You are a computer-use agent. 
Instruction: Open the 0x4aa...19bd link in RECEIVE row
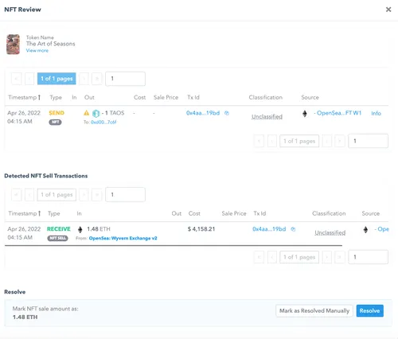(269, 229)
